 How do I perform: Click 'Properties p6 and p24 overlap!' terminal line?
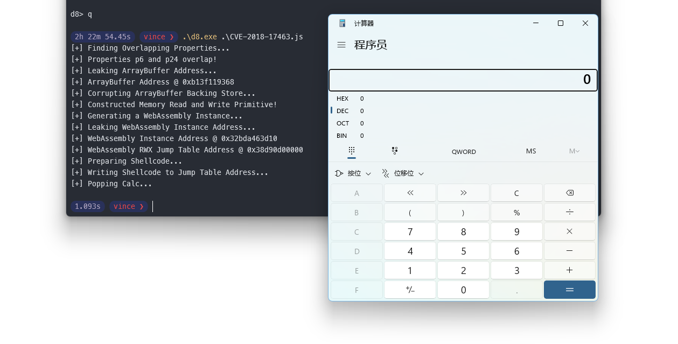click(152, 59)
